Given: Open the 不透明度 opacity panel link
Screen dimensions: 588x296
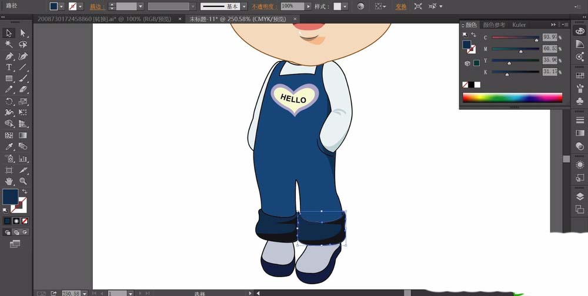Looking at the screenshot, I should (x=265, y=6).
